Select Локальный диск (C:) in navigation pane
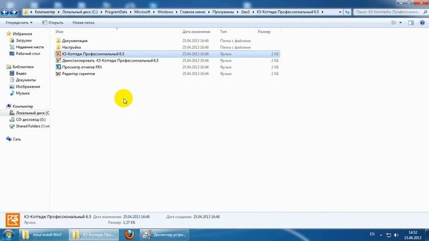Image resolution: width=429 pixels, height=241 pixels. [32, 113]
